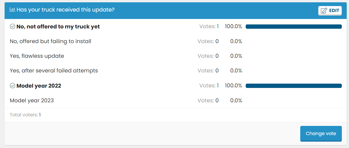The height and width of the screenshot is (148, 349).
Task: Open the poll EDIT button
Action: click(330, 11)
